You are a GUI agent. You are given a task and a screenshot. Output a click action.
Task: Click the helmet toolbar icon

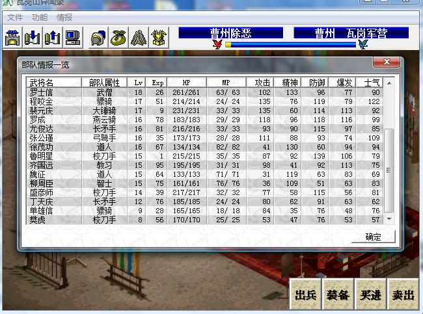click(x=98, y=38)
